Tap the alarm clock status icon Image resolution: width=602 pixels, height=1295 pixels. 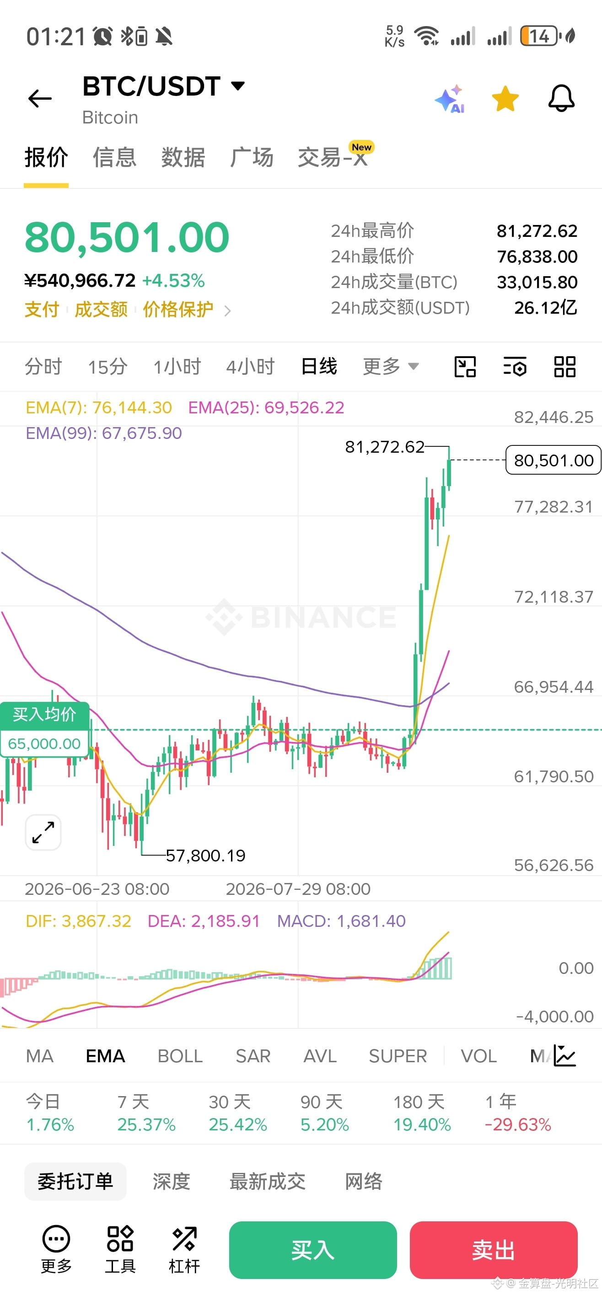pos(103,36)
